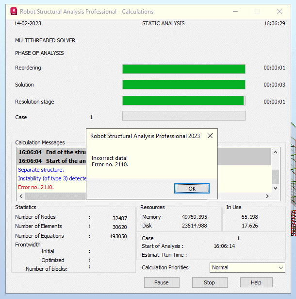Click the Disk value 23514.988
This screenshot has width=296, height=299.
[195, 226]
